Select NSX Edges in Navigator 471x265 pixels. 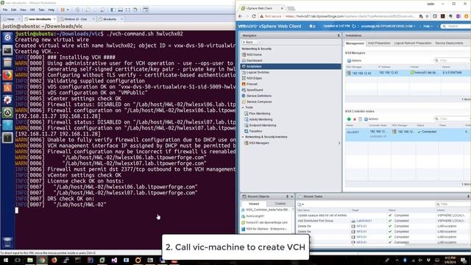coord(254,78)
